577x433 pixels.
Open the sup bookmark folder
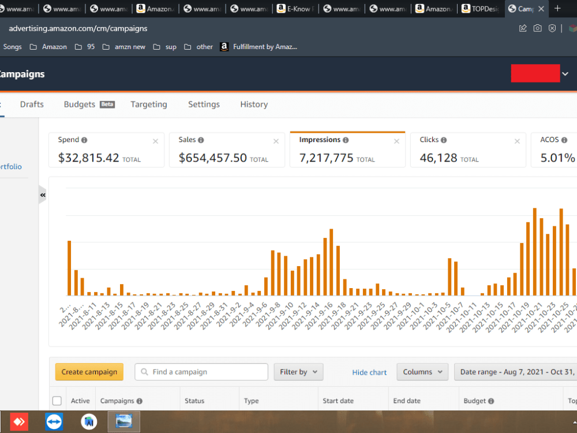coord(165,47)
